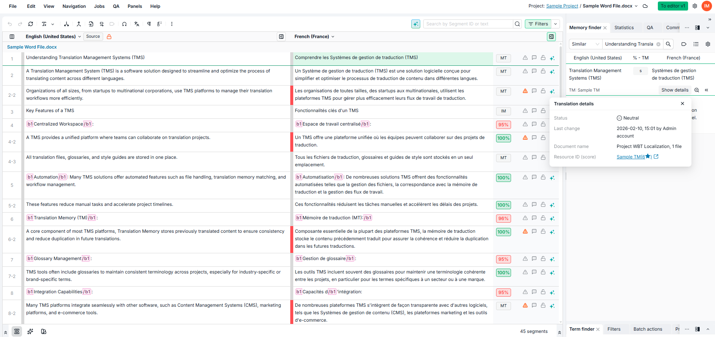Toggle lock on segment 3 Key Features
The width and height of the screenshot is (715, 337).
click(543, 111)
